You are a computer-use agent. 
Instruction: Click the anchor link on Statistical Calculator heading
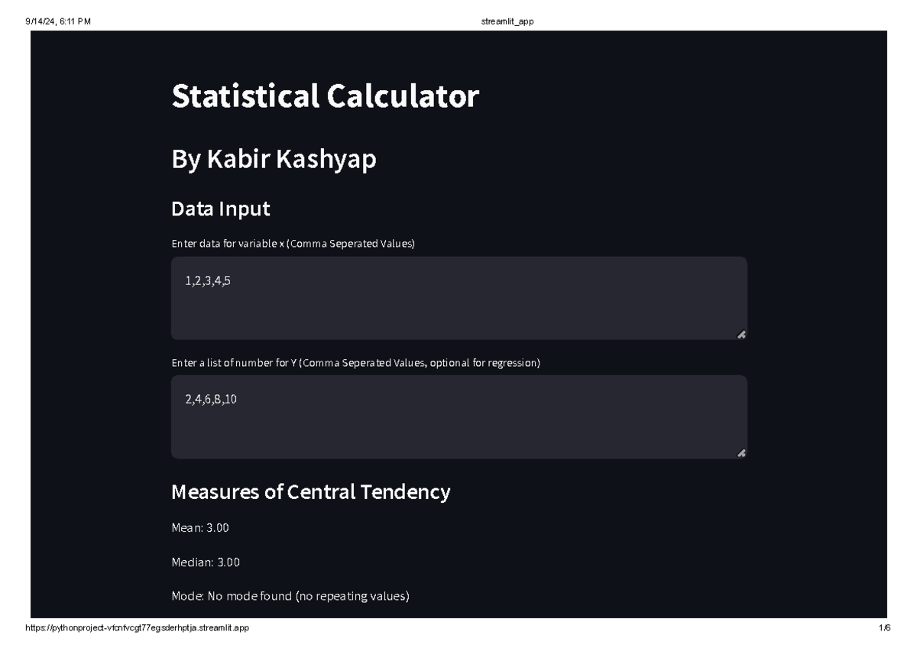click(x=497, y=96)
